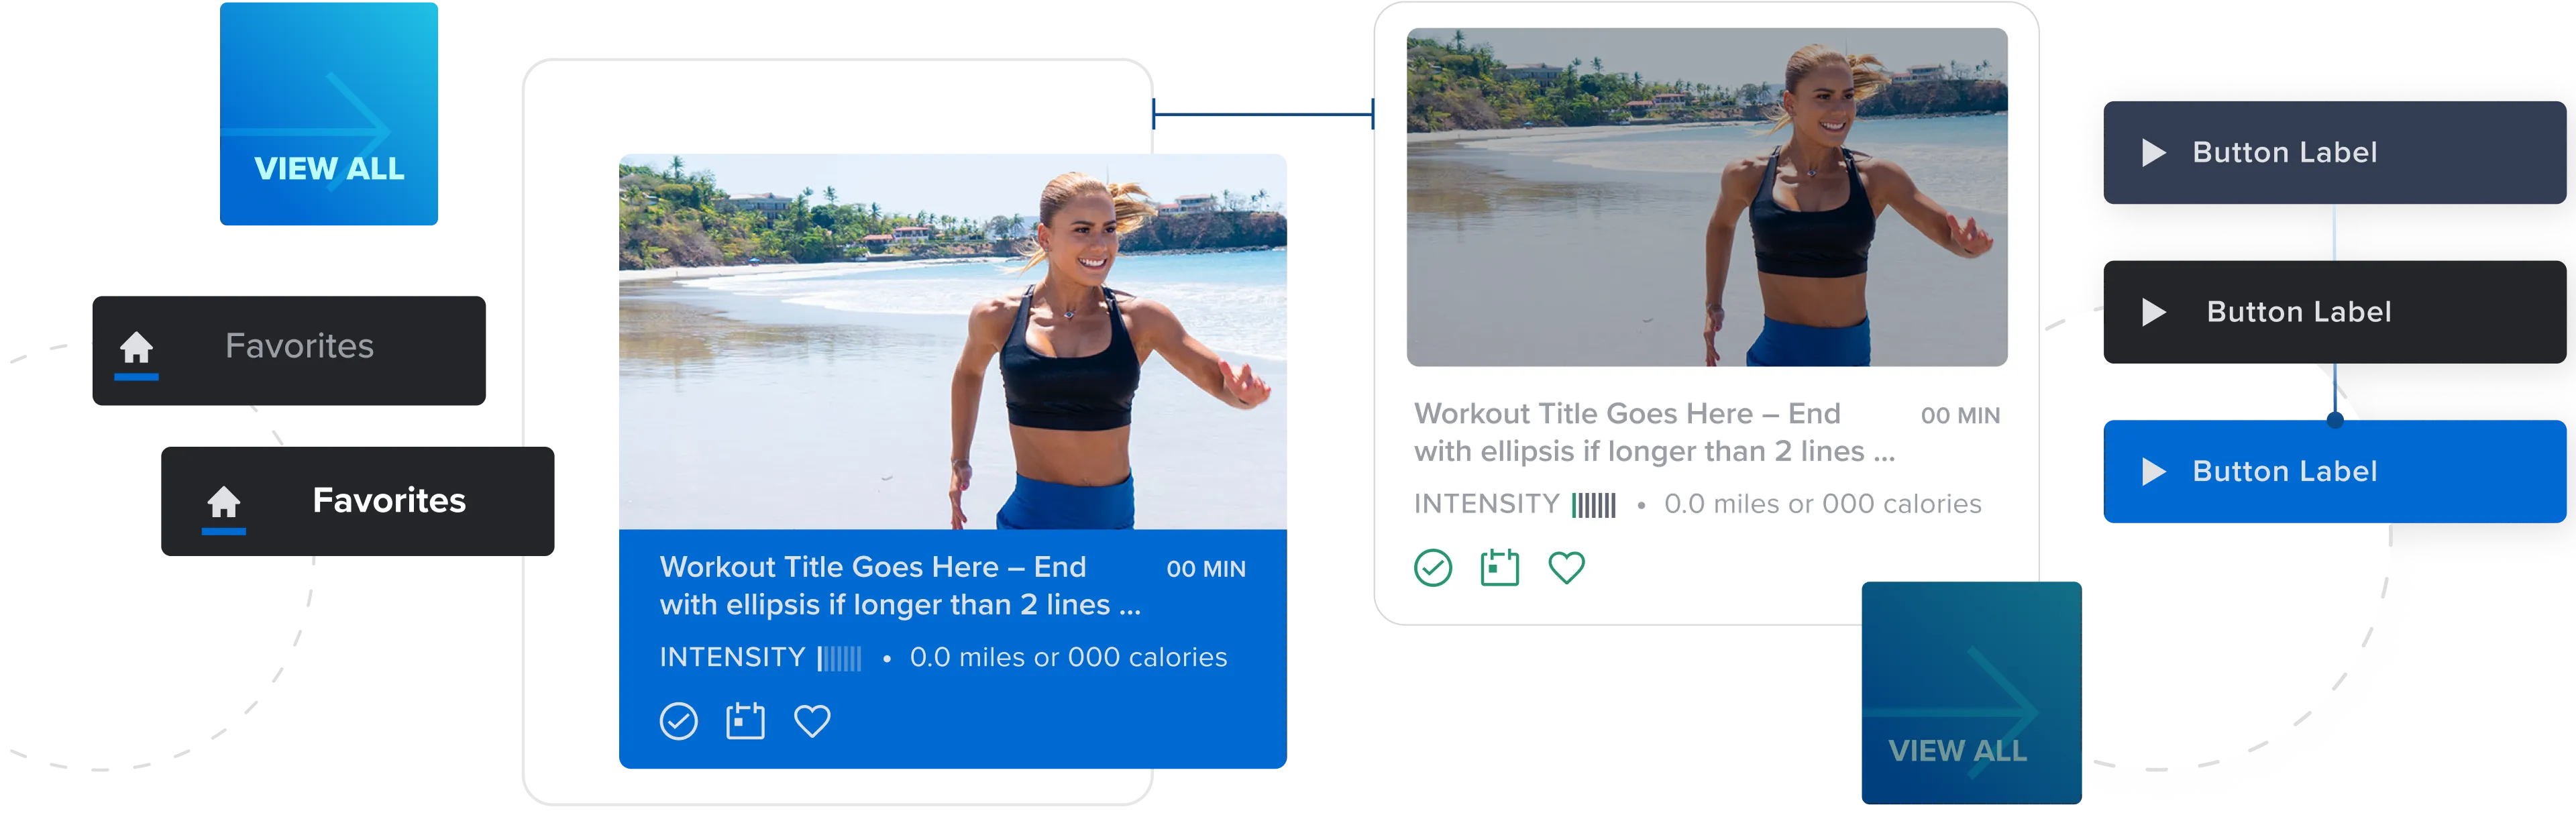2576x817 pixels.
Task: Select the bold white Favorites tab
Action: pos(358,501)
